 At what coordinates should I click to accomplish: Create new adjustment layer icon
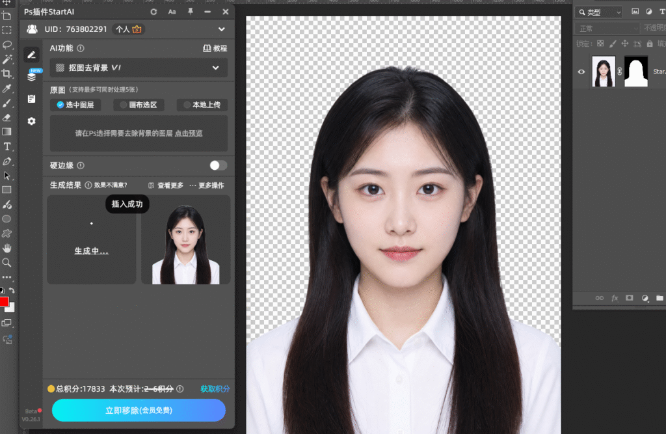pos(645,298)
